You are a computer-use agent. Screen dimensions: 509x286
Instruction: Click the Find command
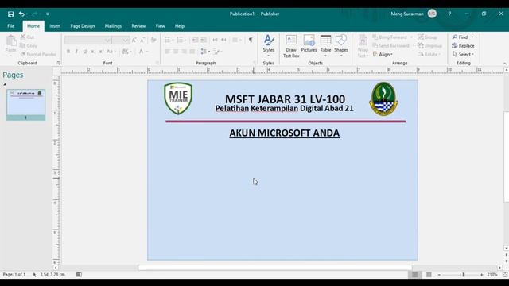(460, 37)
